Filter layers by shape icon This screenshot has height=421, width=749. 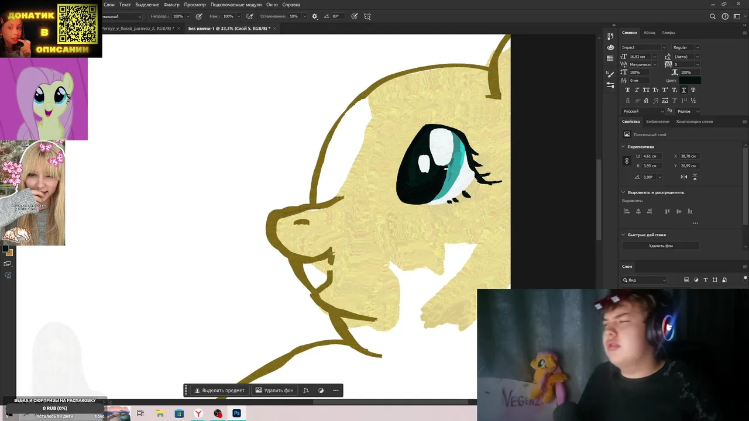tap(715, 280)
